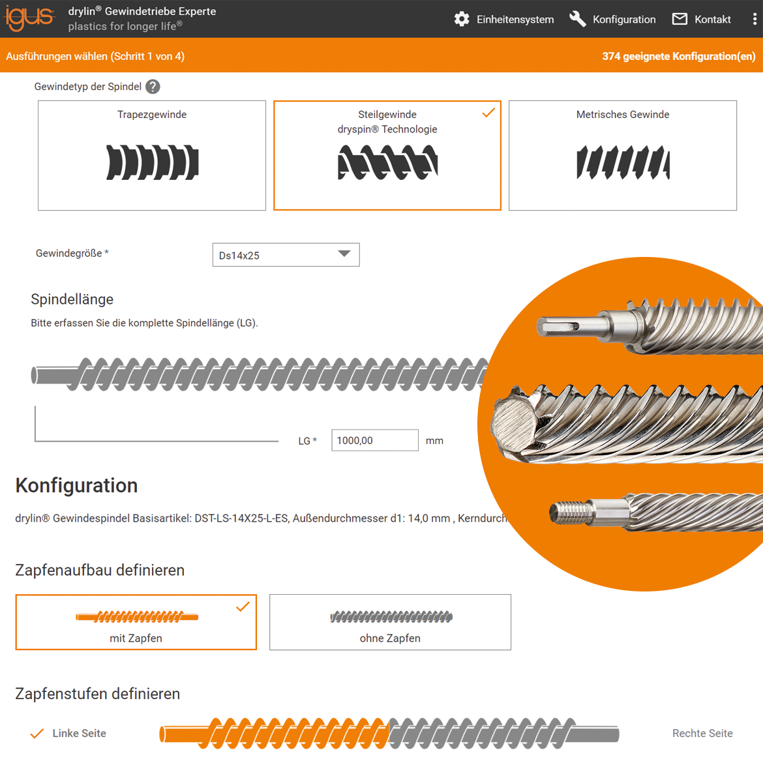This screenshot has width=763, height=763.
Task: Open Einheitensystem menu in header
Action: (515, 20)
